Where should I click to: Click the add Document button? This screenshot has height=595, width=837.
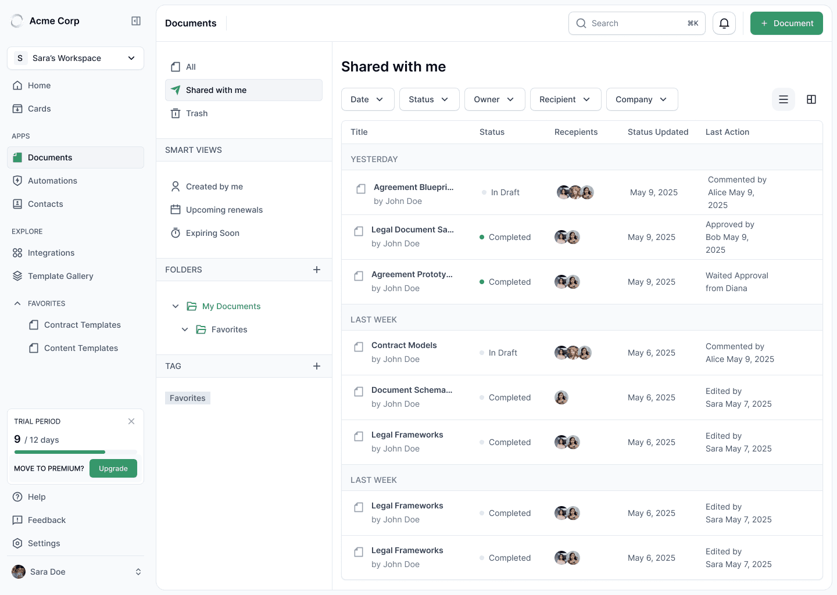[786, 23]
